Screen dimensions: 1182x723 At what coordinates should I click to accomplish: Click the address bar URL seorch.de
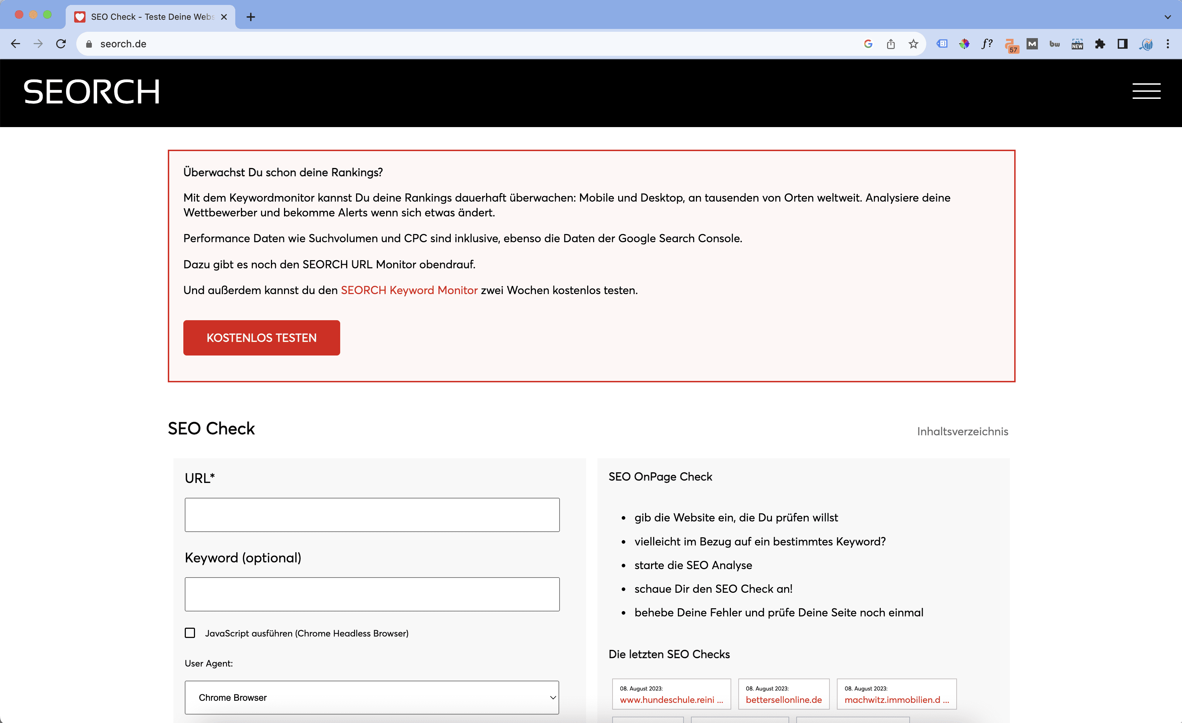(x=123, y=44)
